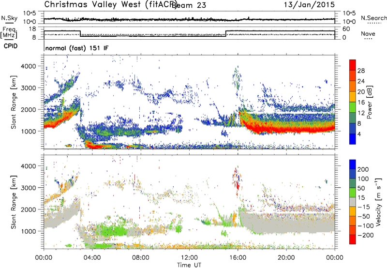
Task: Click the "Nave" legend label
Action: coord(368,34)
